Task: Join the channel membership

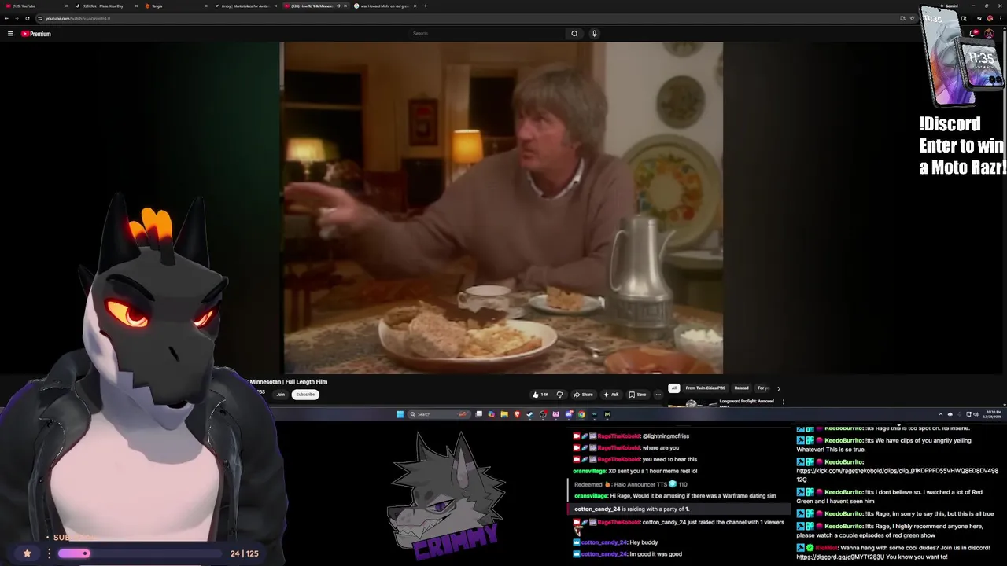Action: tap(280, 395)
